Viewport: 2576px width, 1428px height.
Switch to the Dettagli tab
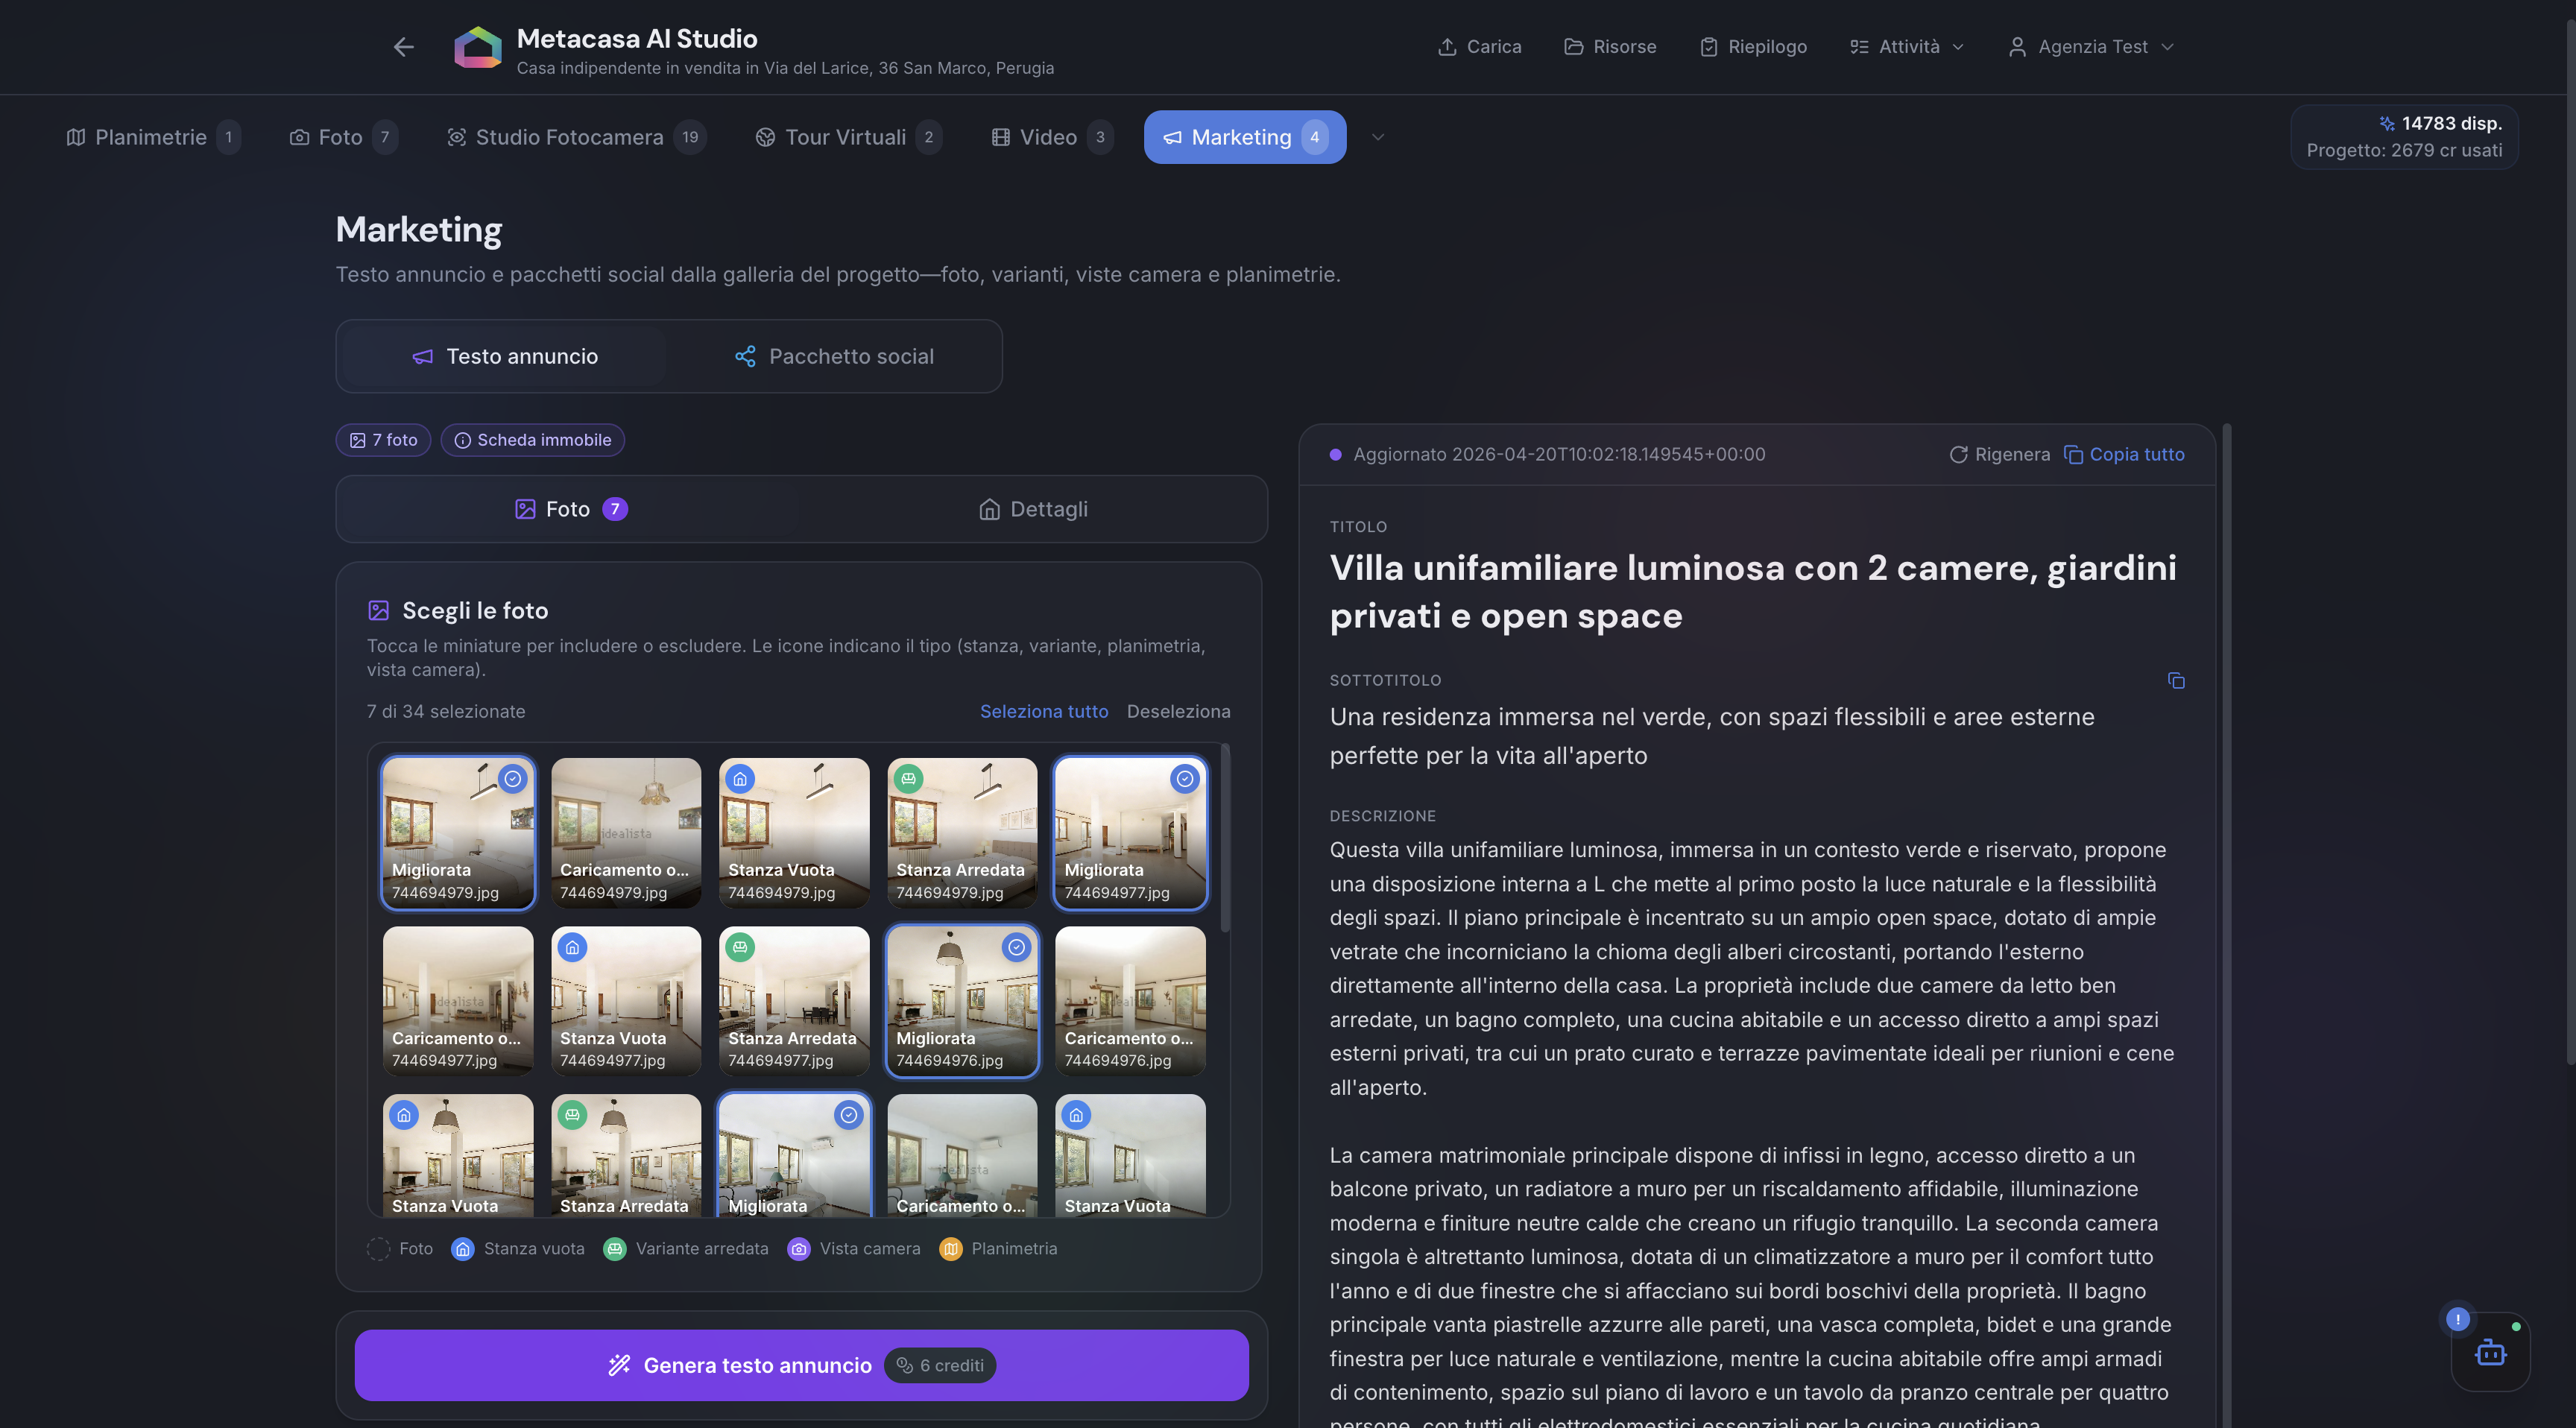(1033, 509)
